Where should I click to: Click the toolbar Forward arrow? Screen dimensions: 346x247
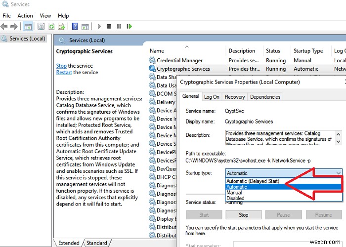14,27
